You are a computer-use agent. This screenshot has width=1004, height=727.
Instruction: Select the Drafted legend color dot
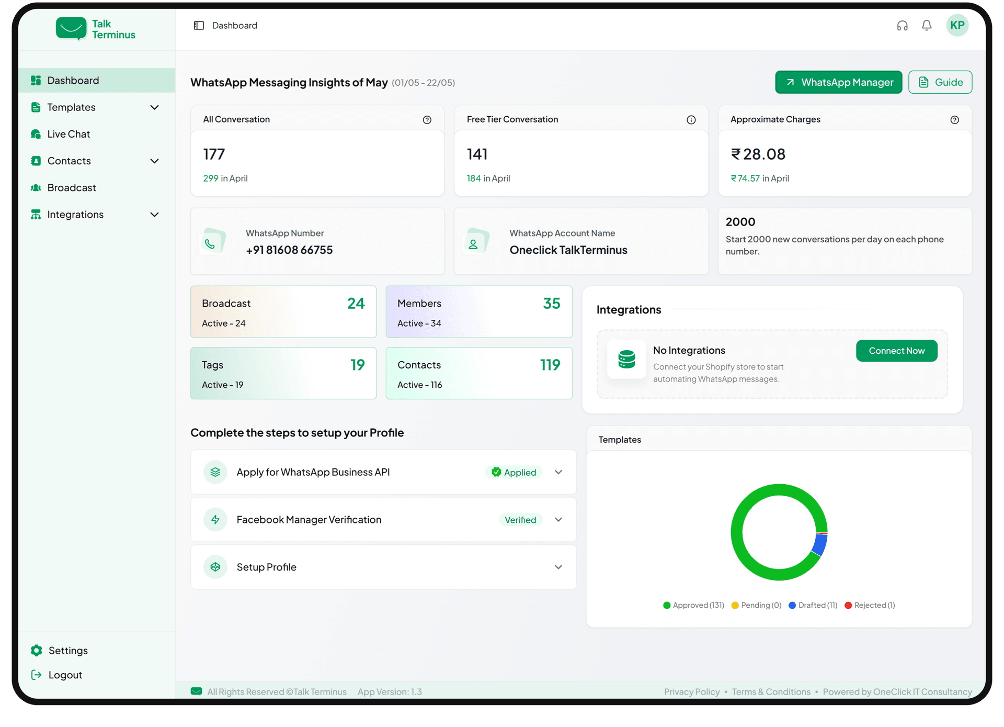[792, 605]
